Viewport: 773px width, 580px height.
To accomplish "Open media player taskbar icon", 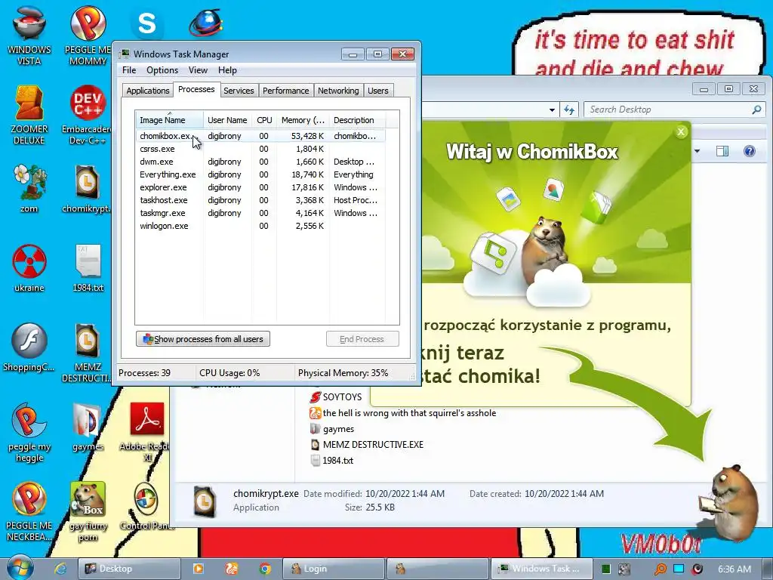I will (199, 569).
